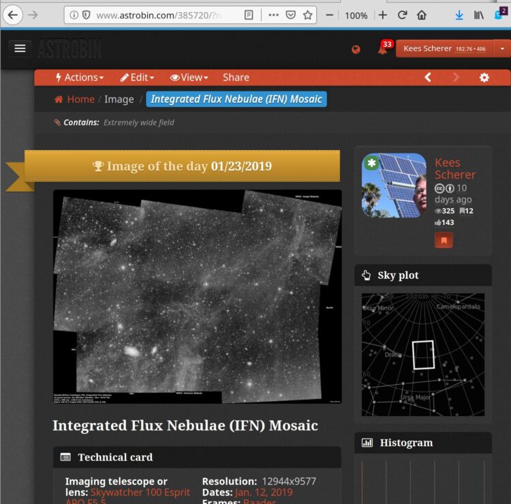Open image settings gear icon
This screenshot has width=511, height=504.
click(x=484, y=78)
